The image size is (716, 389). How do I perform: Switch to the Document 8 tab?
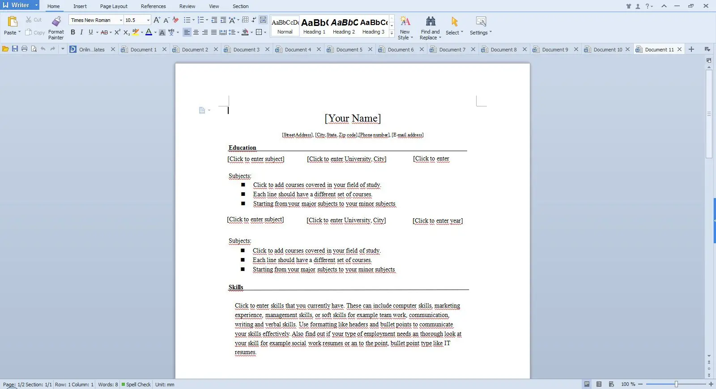pos(503,50)
